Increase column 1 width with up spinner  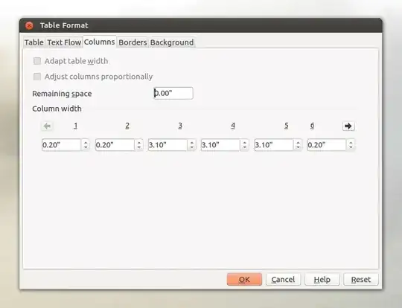[86, 142]
